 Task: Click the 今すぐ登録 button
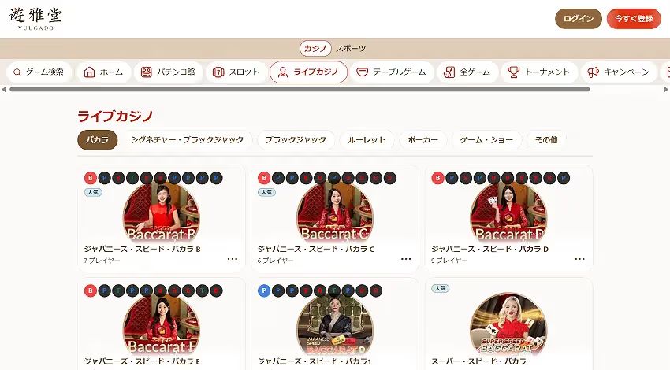(x=634, y=19)
